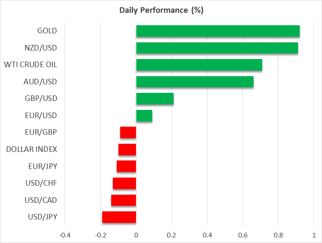Select the USD/CHF red bar
This screenshot has width=322, height=243.
coord(124,183)
